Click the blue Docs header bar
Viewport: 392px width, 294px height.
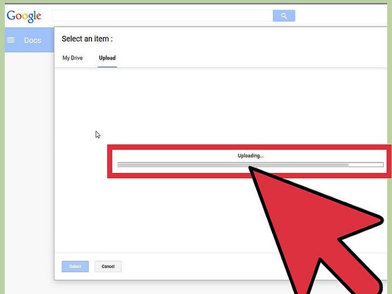click(x=30, y=40)
